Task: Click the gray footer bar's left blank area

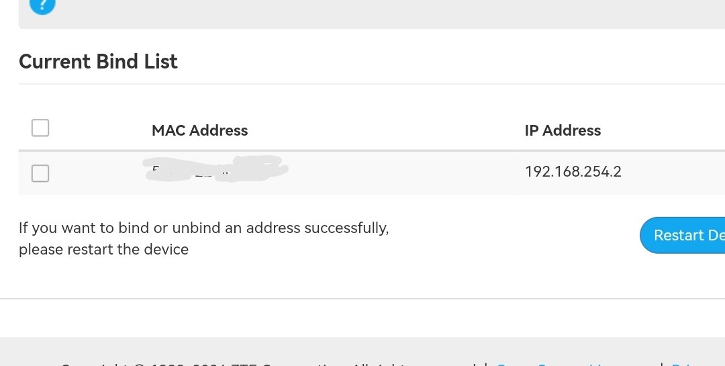Action: point(27,351)
